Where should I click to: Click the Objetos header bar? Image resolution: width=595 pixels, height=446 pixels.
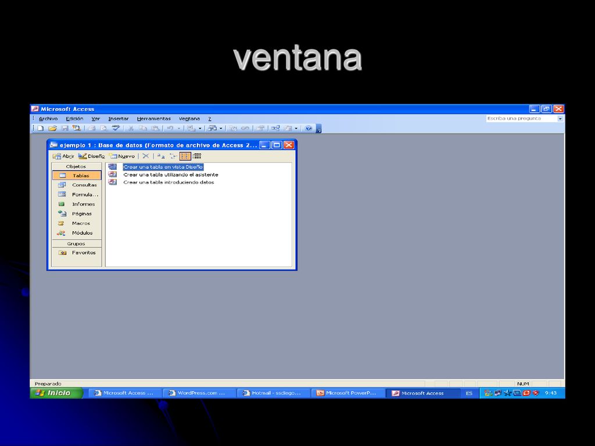click(x=77, y=167)
